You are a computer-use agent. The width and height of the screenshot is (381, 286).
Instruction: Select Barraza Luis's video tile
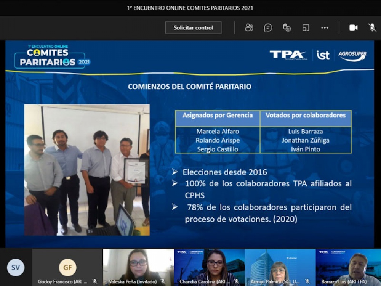[x=349, y=265]
